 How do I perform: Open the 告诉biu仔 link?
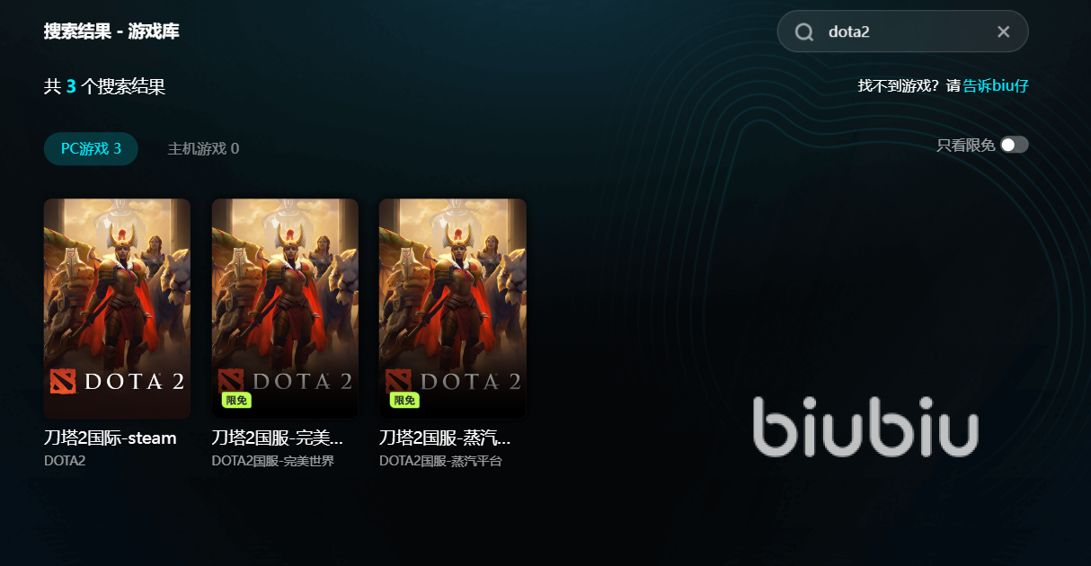pos(996,86)
